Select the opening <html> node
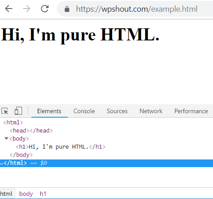This screenshot has height=199, width=213. coord(13,123)
